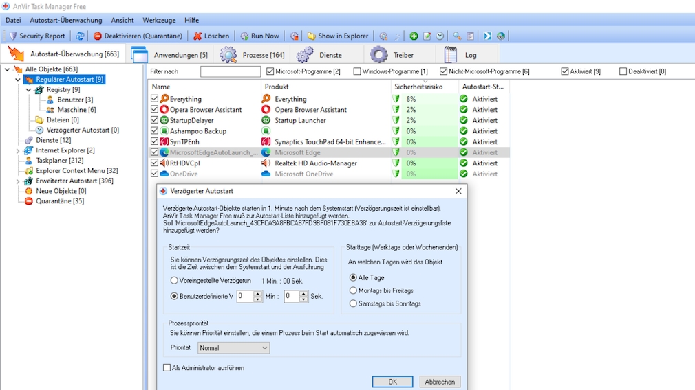Click the magnifying glass search icon
The image size is (695, 390).
tap(457, 36)
